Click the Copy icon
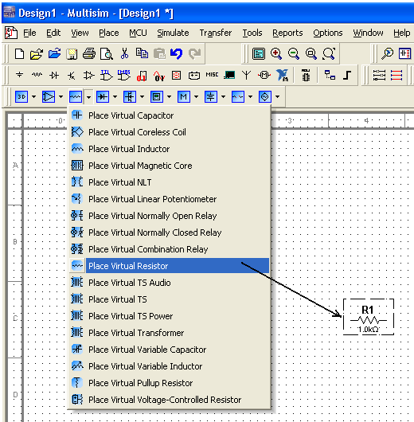414x422 pixels. 142,53
